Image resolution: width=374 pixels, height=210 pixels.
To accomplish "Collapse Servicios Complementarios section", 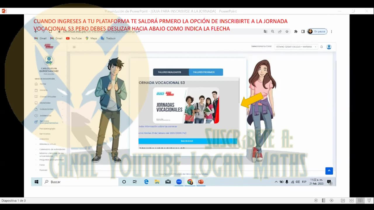I will pos(49,122).
